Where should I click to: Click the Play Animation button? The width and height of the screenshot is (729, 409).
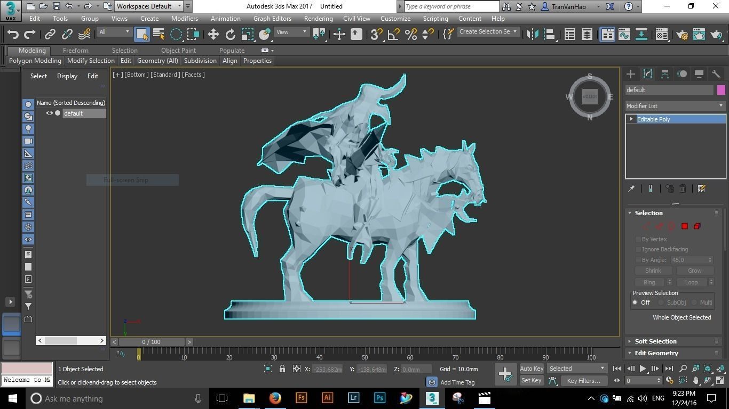[643, 369]
